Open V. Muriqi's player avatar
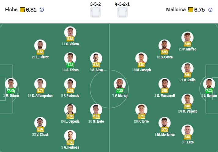This screenshot has height=152, width=218. 120,84
